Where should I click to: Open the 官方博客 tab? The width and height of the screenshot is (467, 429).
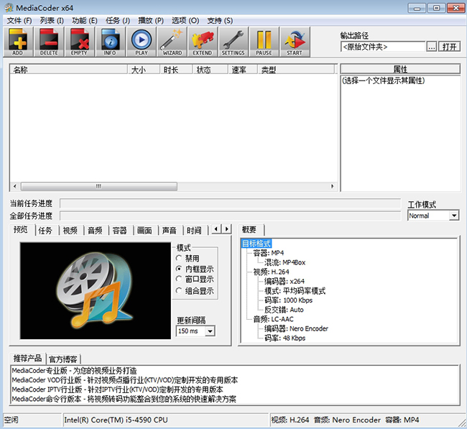(63, 359)
